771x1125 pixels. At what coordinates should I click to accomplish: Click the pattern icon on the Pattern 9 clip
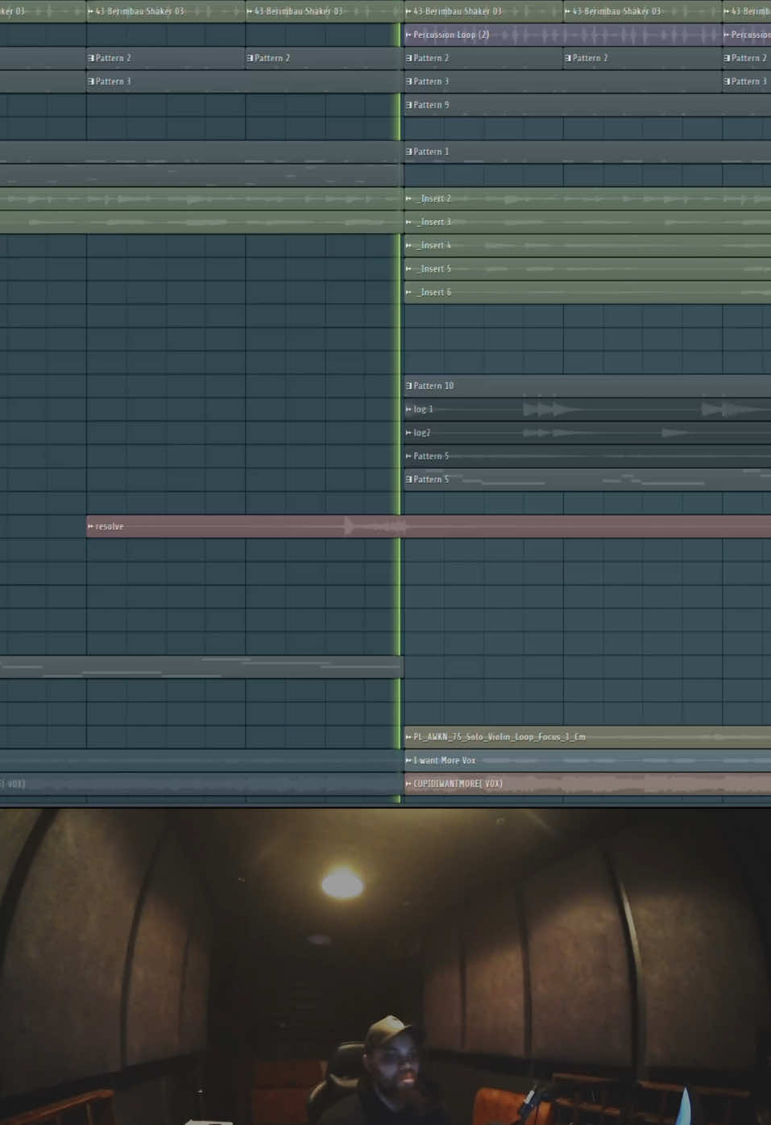[x=409, y=105]
